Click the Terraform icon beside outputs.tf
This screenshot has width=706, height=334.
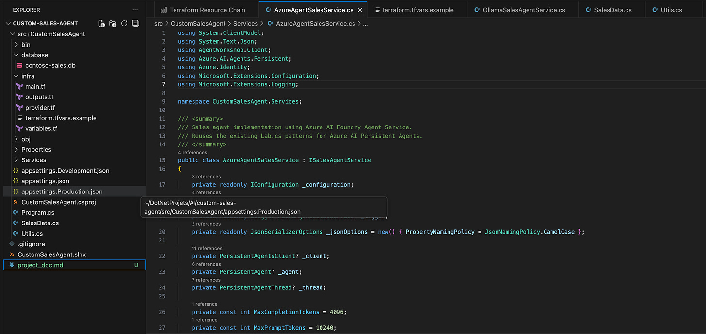(x=19, y=97)
